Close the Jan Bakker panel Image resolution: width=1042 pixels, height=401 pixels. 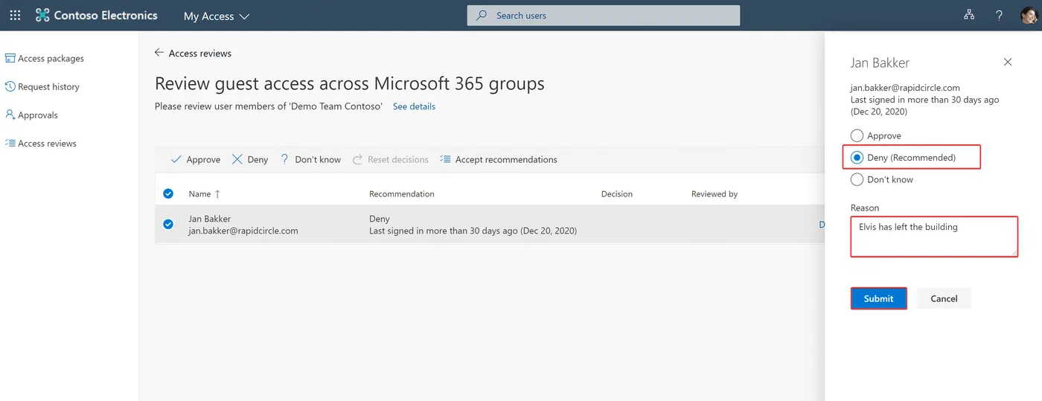coord(1008,62)
